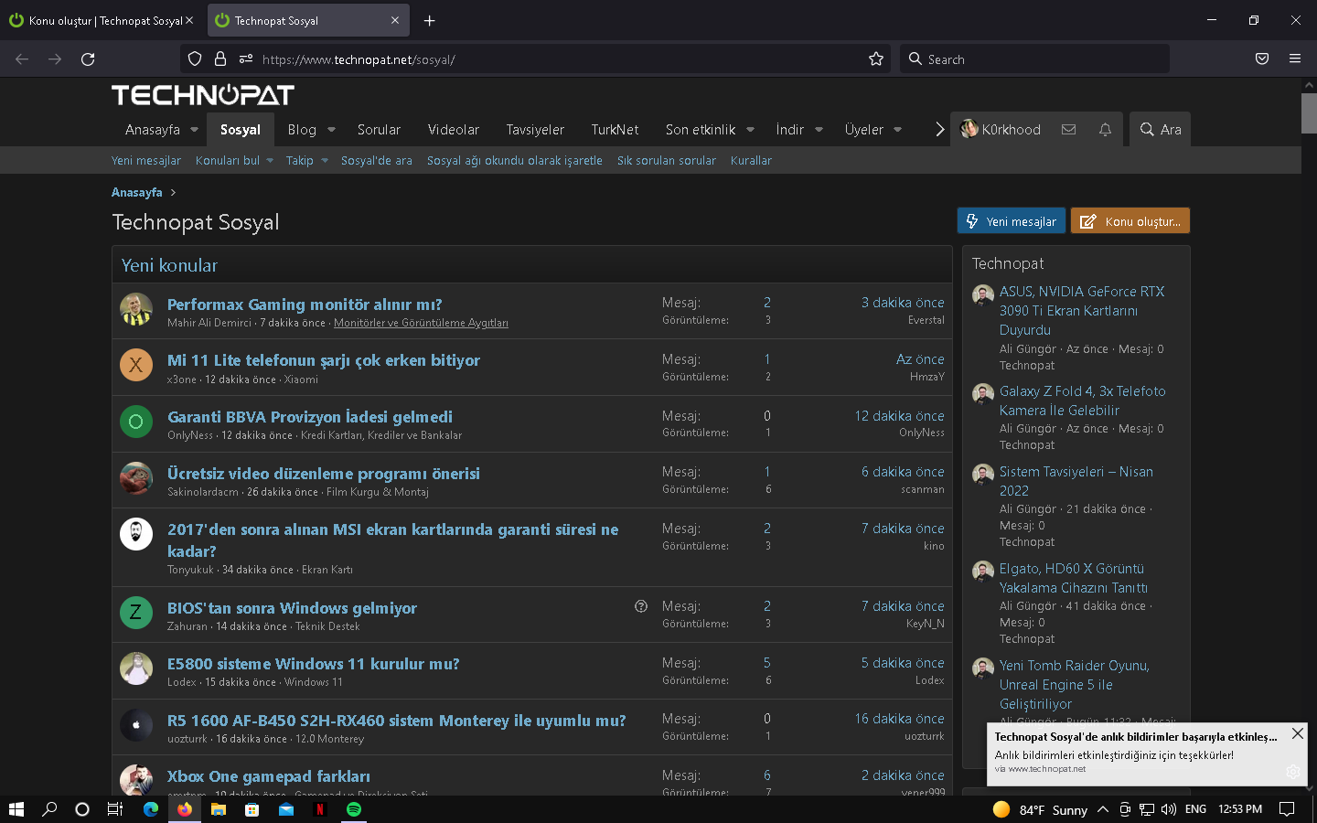1317x823 pixels.
Task: Open the Ara search button
Action: tap(1161, 130)
